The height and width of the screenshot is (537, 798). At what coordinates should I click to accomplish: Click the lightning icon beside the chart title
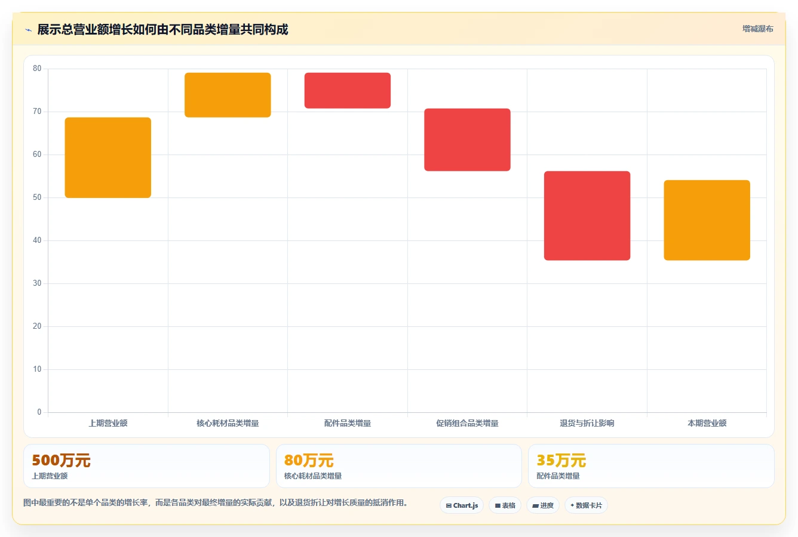(28, 30)
